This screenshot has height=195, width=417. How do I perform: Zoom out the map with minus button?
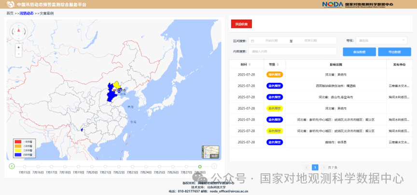(19, 54)
